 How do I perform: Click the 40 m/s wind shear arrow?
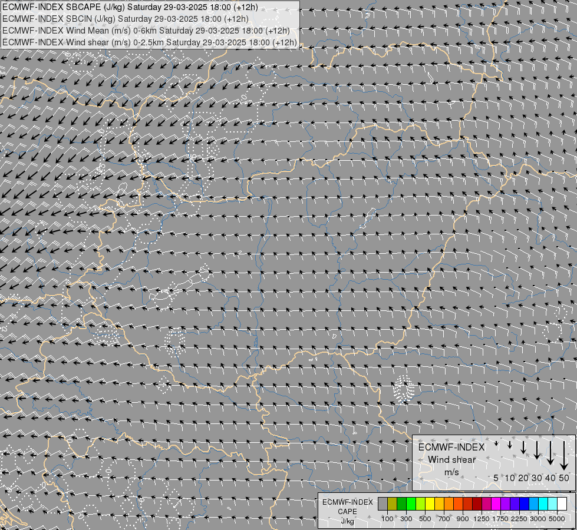pyautogui.click(x=550, y=453)
